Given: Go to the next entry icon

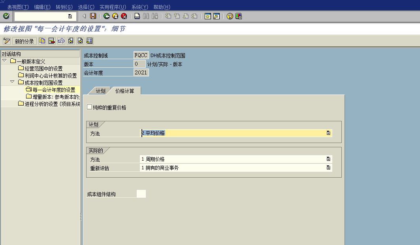Looking at the screenshot, I should pos(80,41).
